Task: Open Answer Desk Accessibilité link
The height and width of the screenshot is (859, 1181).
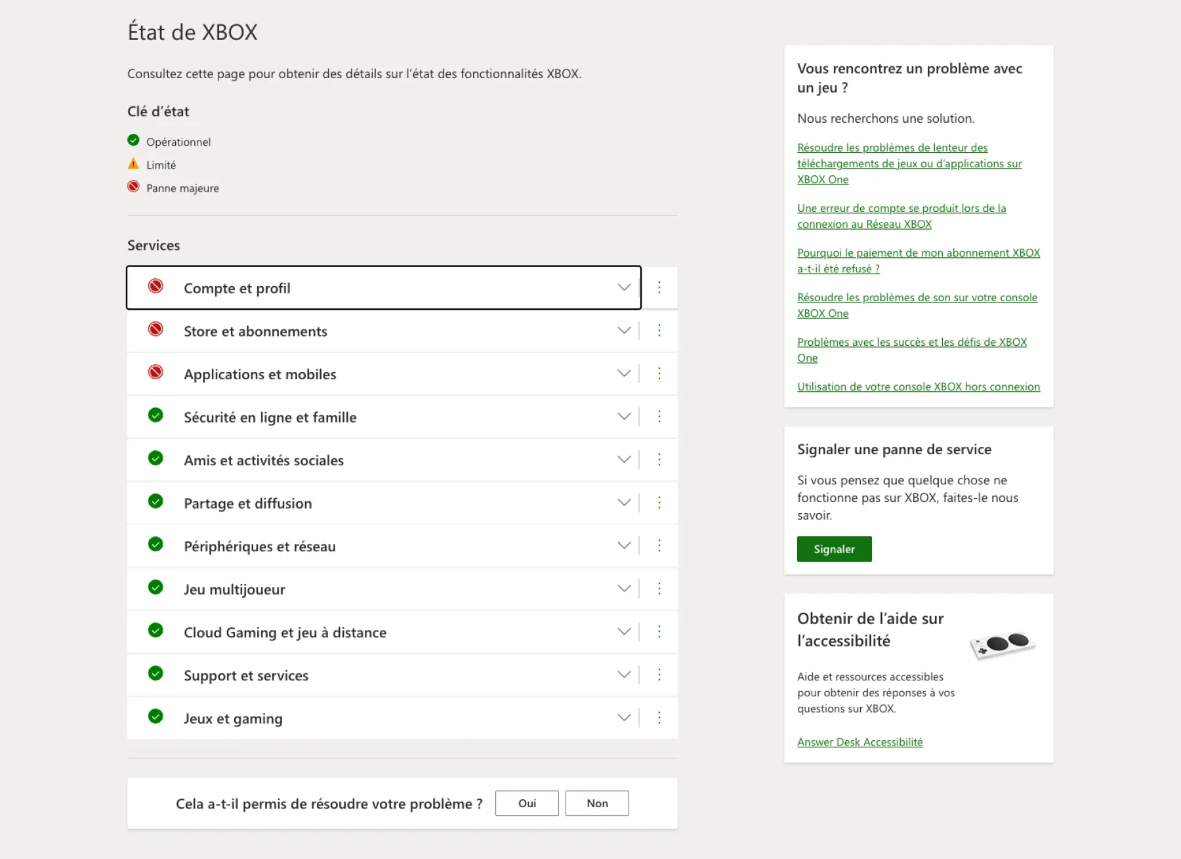Action: coord(860,742)
